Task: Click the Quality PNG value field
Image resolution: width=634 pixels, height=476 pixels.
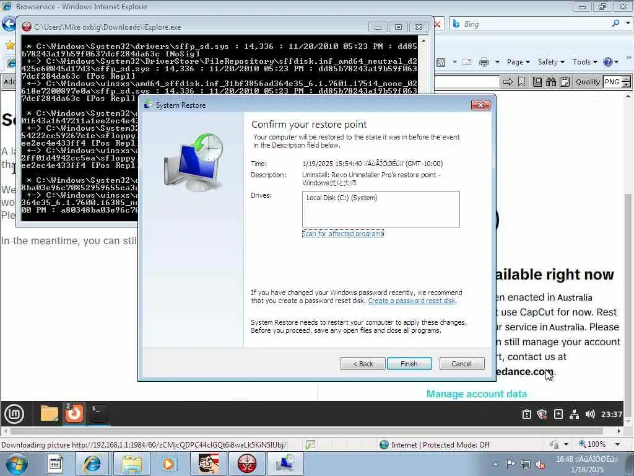Action: pos(612,82)
